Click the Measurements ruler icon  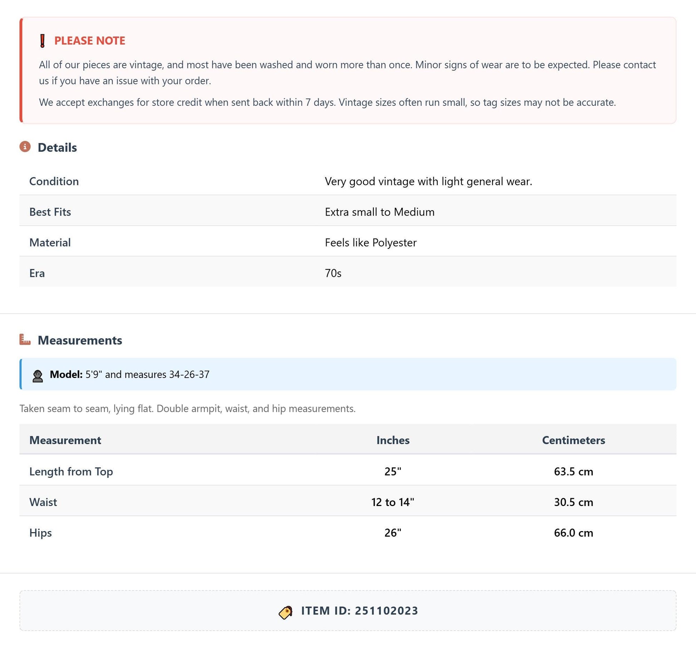pyautogui.click(x=25, y=339)
